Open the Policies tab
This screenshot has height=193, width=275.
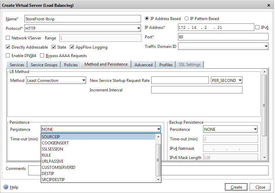tap(71, 65)
